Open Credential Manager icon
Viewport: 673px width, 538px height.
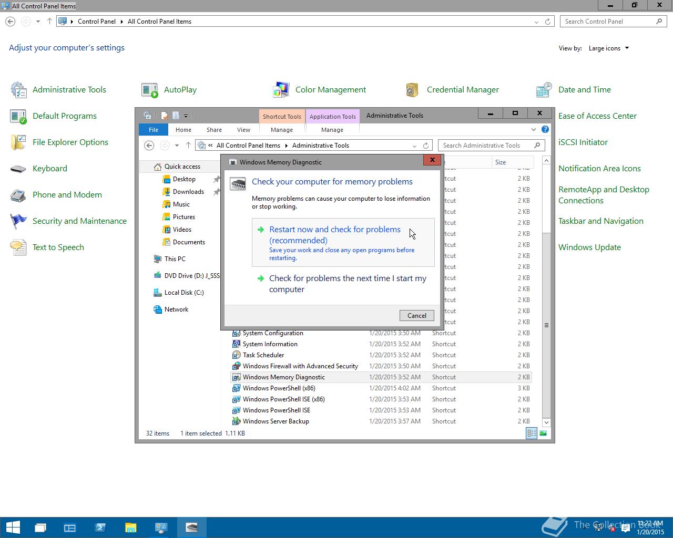[x=413, y=90]
